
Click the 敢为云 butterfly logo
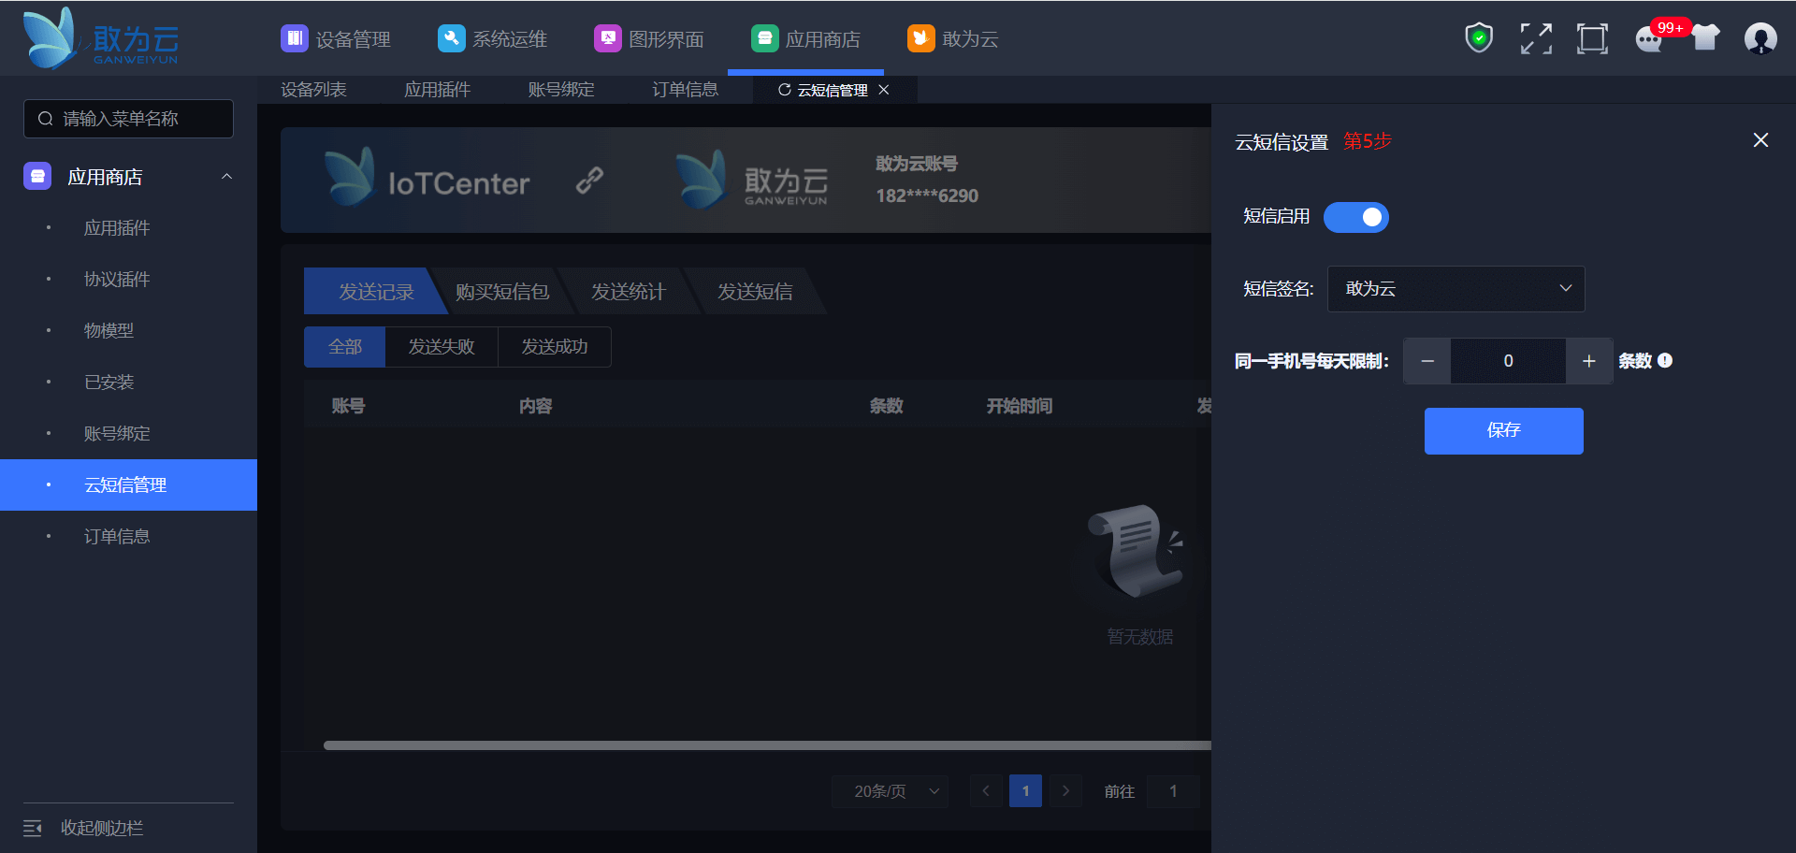click(x=101, y=38)
